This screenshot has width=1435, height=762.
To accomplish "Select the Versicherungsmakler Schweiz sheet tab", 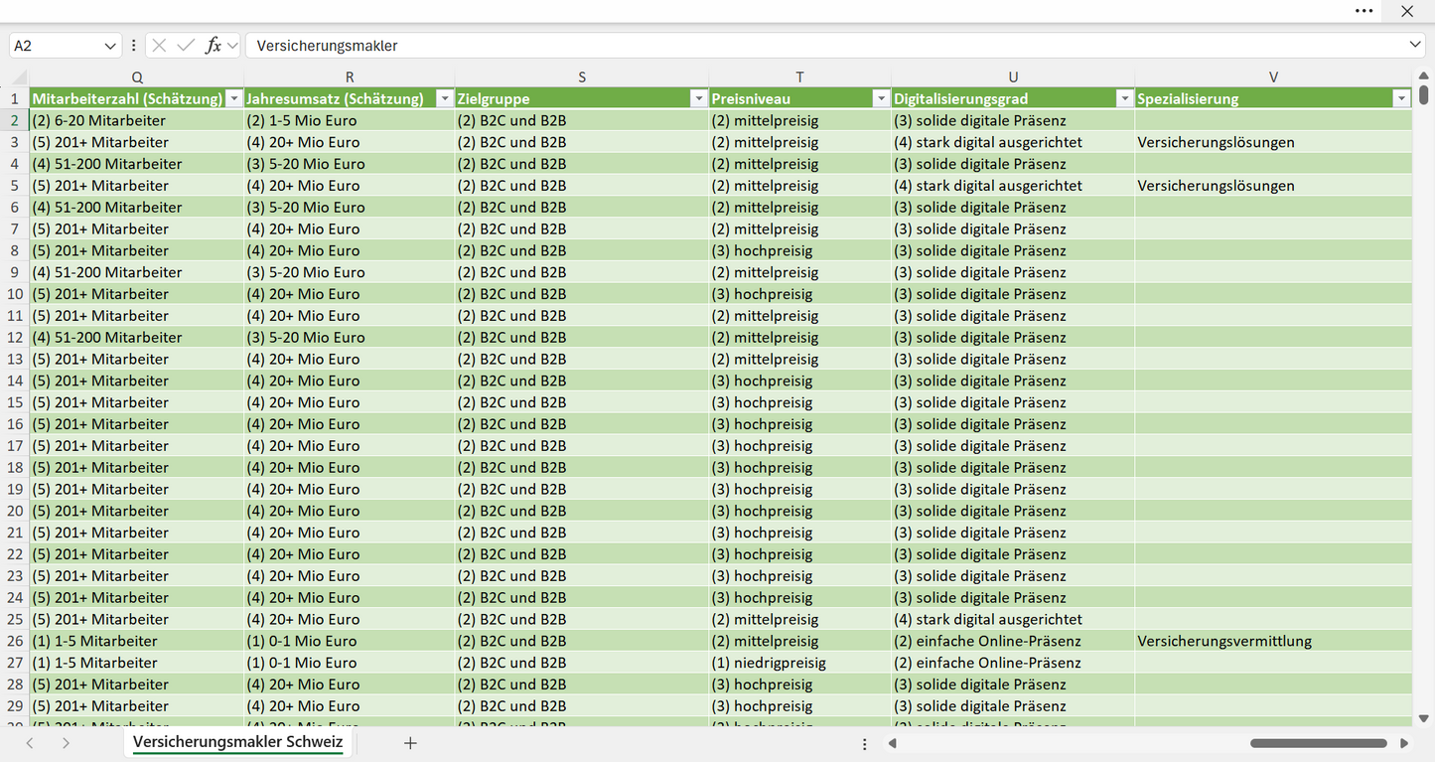I will click(x=238, y=742).
